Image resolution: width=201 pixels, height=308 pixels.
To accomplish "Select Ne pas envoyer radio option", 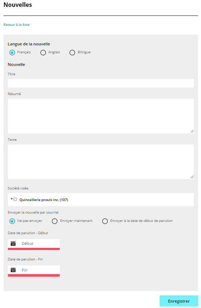I will pos(12,221).
